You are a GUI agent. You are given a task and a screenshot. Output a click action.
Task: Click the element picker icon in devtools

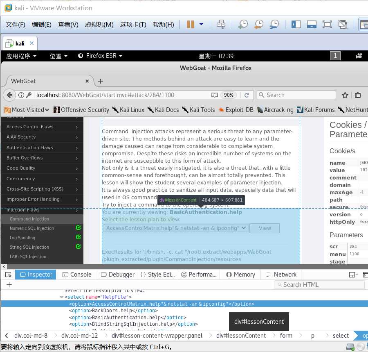click(8, 275)
